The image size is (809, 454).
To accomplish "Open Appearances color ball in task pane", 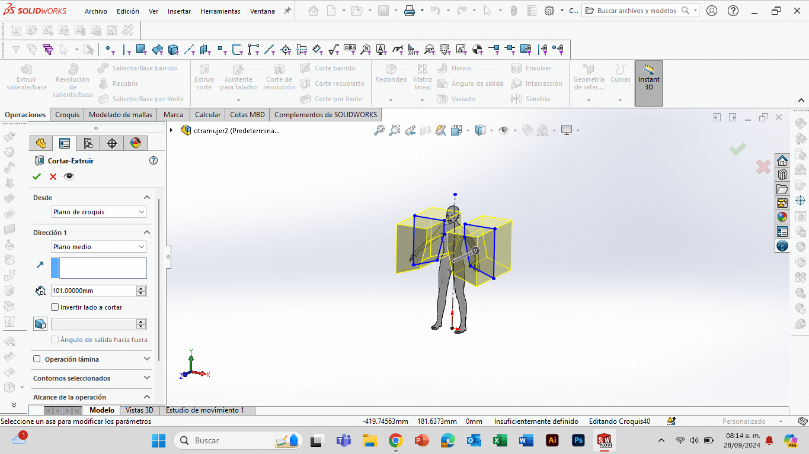I will [x=782, y=217].
